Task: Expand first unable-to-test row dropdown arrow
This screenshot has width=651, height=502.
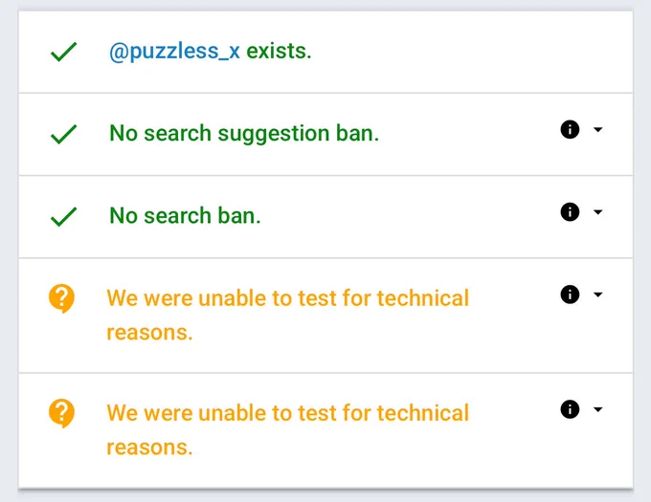Action: click(597, 295)
